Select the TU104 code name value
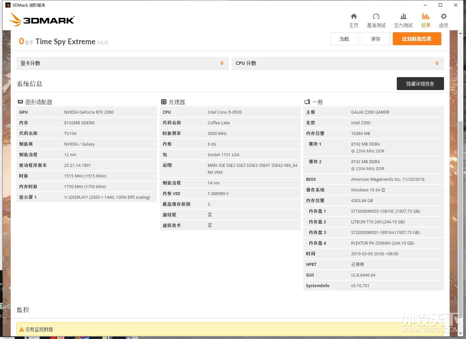The height and width of the screenshot is (339, 466). [70, 133]
